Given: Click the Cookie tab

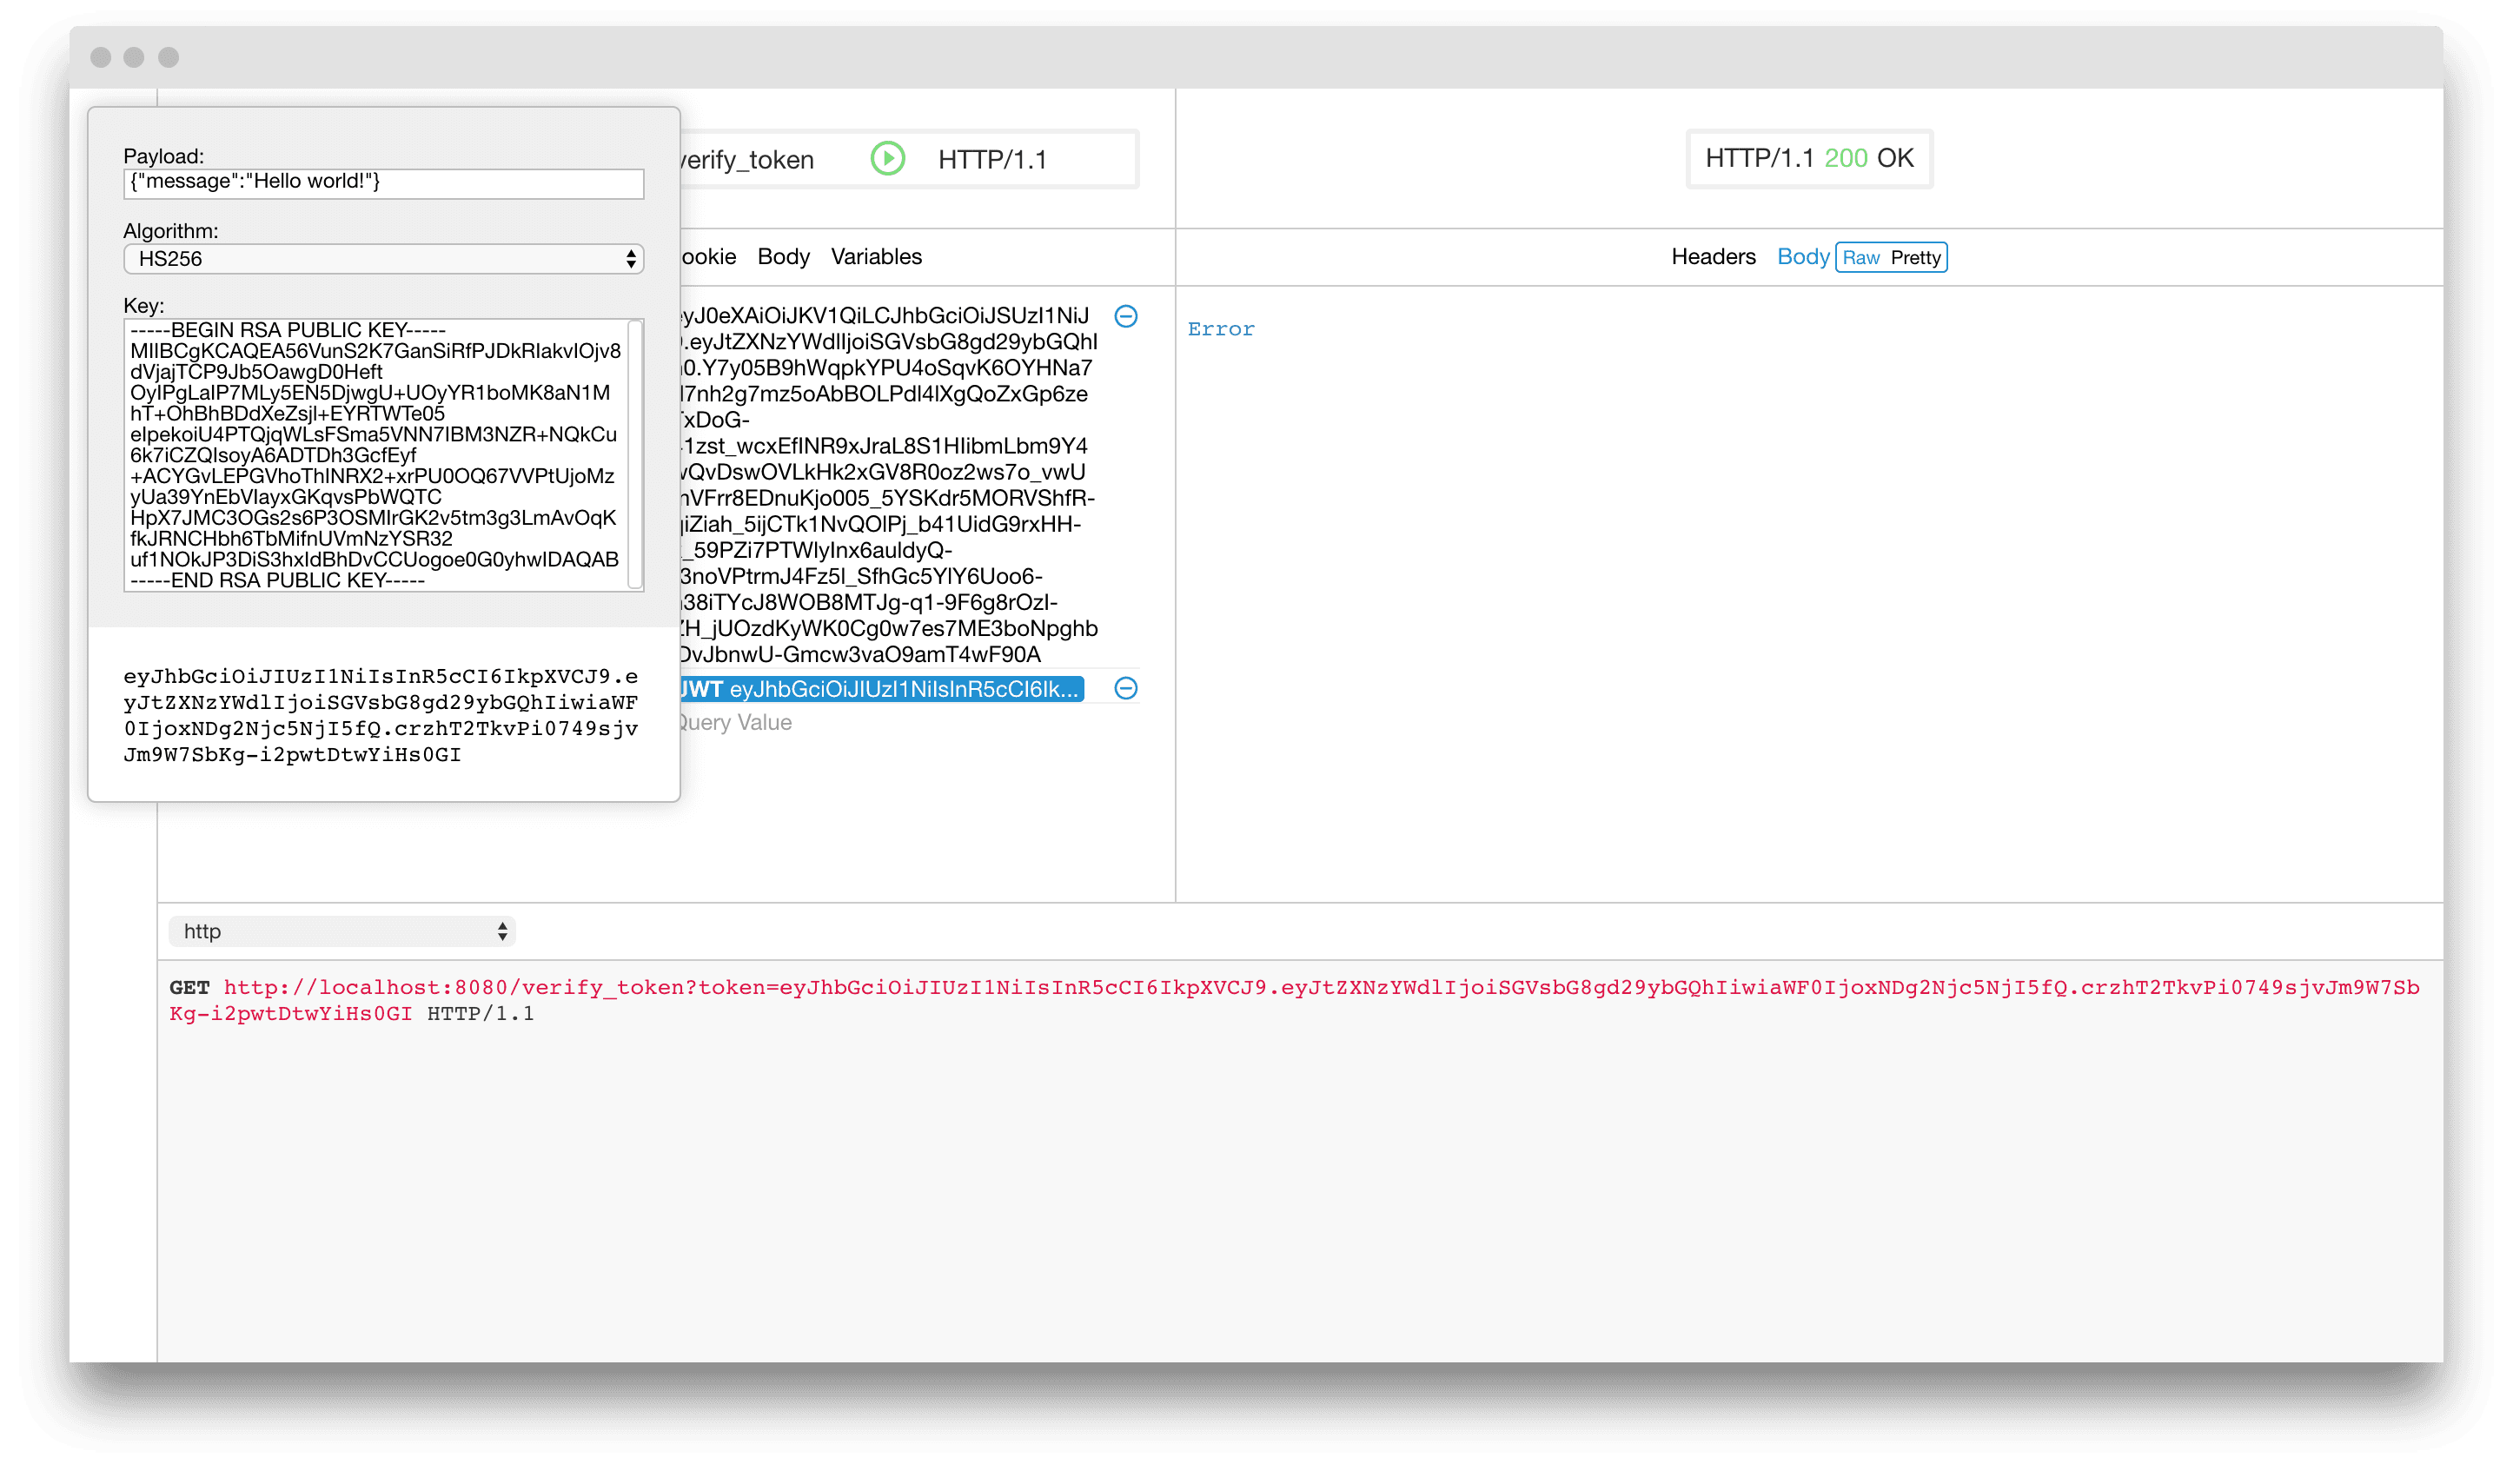Looking at the screenshot, I should pyautogui.click(x=708, y=257).
